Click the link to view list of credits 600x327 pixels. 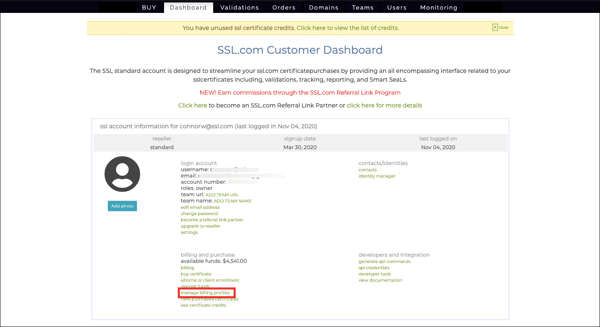pos(347,28)
